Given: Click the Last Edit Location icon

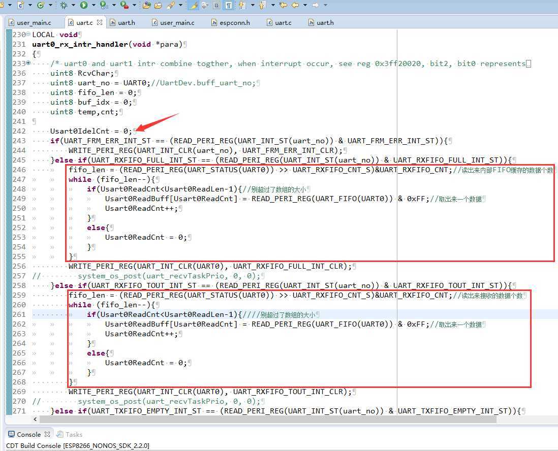Looking at the screenshot, I should [x=283, y=5].
